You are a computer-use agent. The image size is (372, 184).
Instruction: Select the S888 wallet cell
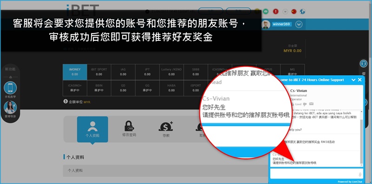point(196,72)
